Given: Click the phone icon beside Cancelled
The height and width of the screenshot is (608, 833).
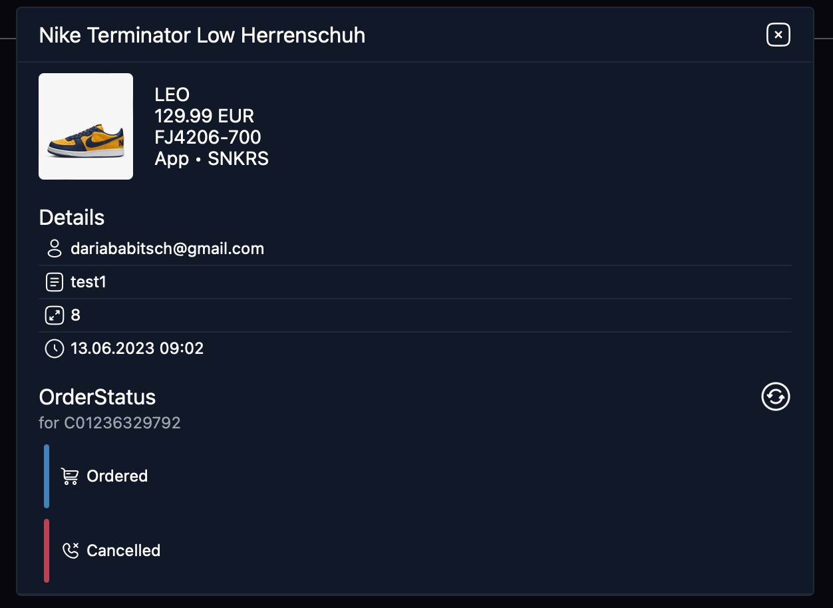Looking at the screenshot, I should click(70, 551).
